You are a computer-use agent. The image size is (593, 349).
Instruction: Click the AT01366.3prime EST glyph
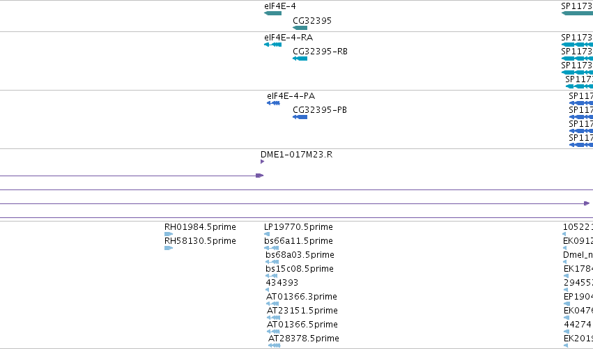(x=272, y=304)
